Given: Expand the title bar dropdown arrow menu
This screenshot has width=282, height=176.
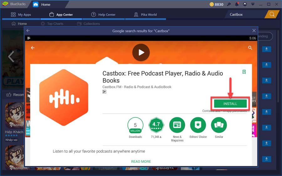Looking at the screenshot, I should tap(253, 4).
